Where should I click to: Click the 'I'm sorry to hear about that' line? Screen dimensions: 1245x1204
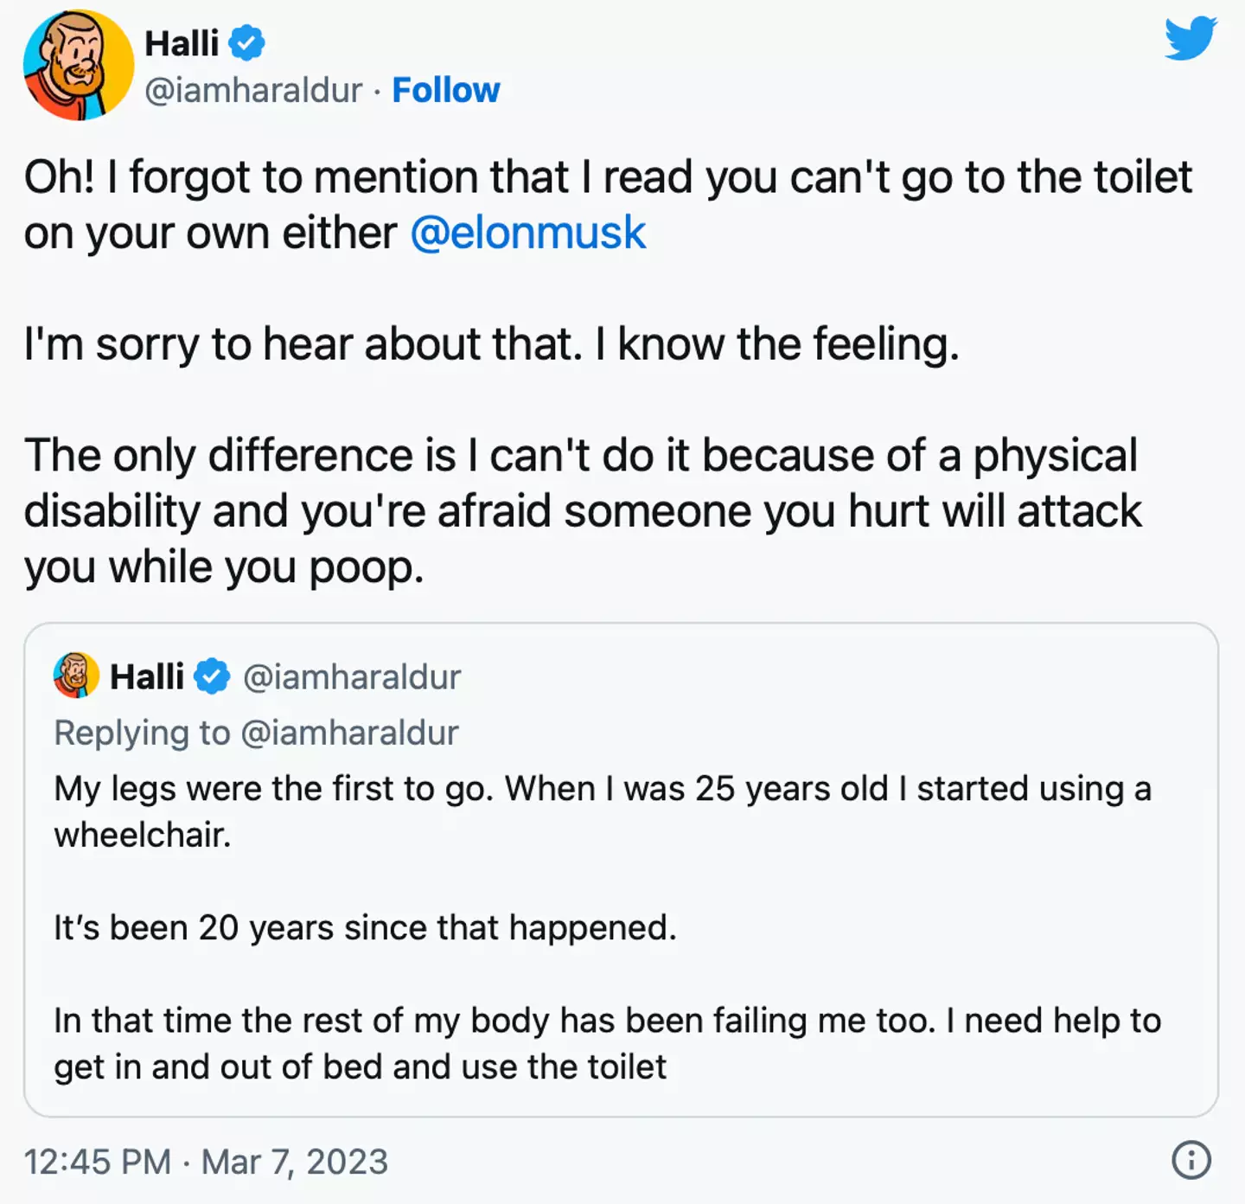[492, 344]
